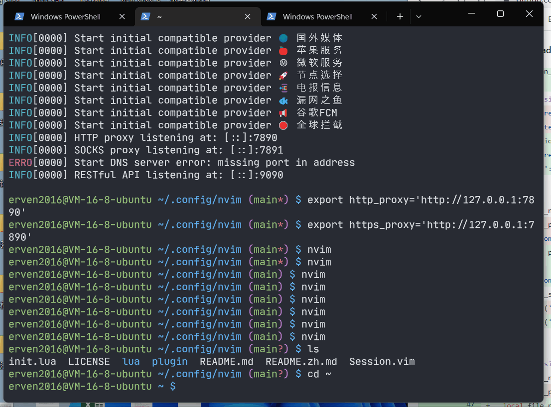Switch to the third Windows PowerShell tab
551x407 pixels.
319,16
